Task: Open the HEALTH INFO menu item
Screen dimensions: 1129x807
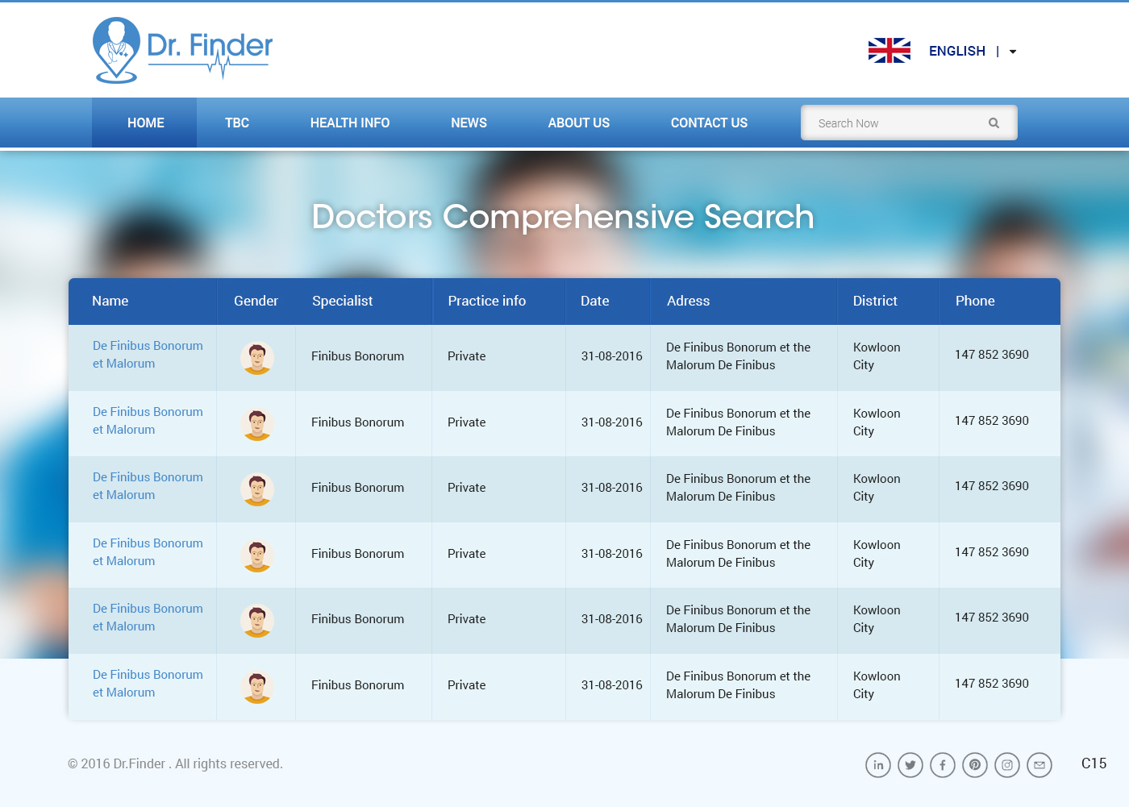Action: pyautogui.click(x=349, y=123)
